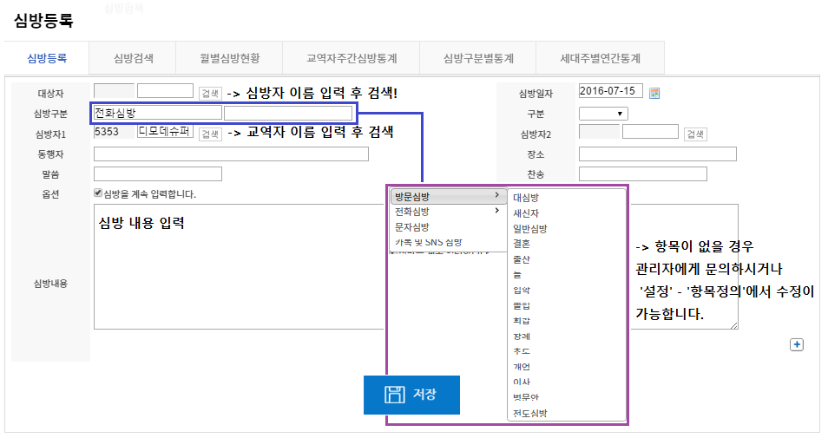Viewport: 828px width, 438px height.
Task: Choose 장례 from the submenu
Action: (x=522, y=337)
